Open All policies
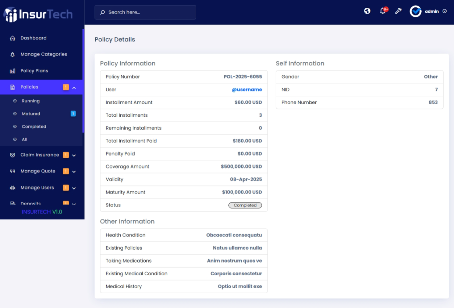Viewport: 454px width, 308px height. 24,139
